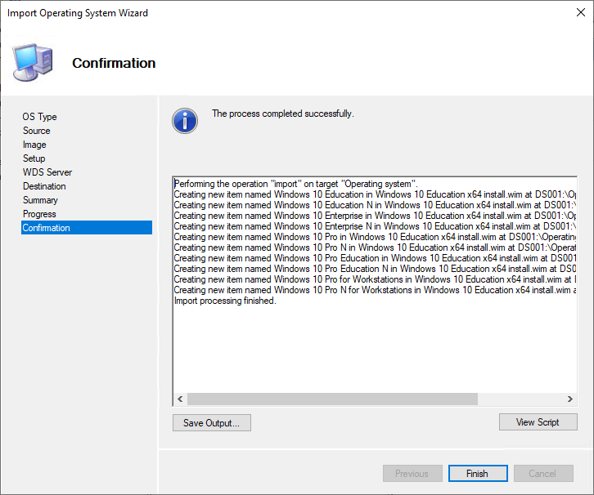Select the WDS Server step
This screenshot has width=594, height=495.
pyautogui.click(x=47, y=172)
